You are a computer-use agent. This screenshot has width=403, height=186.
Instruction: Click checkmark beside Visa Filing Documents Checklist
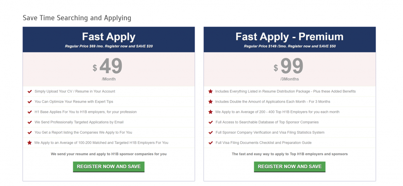[210, 143]
